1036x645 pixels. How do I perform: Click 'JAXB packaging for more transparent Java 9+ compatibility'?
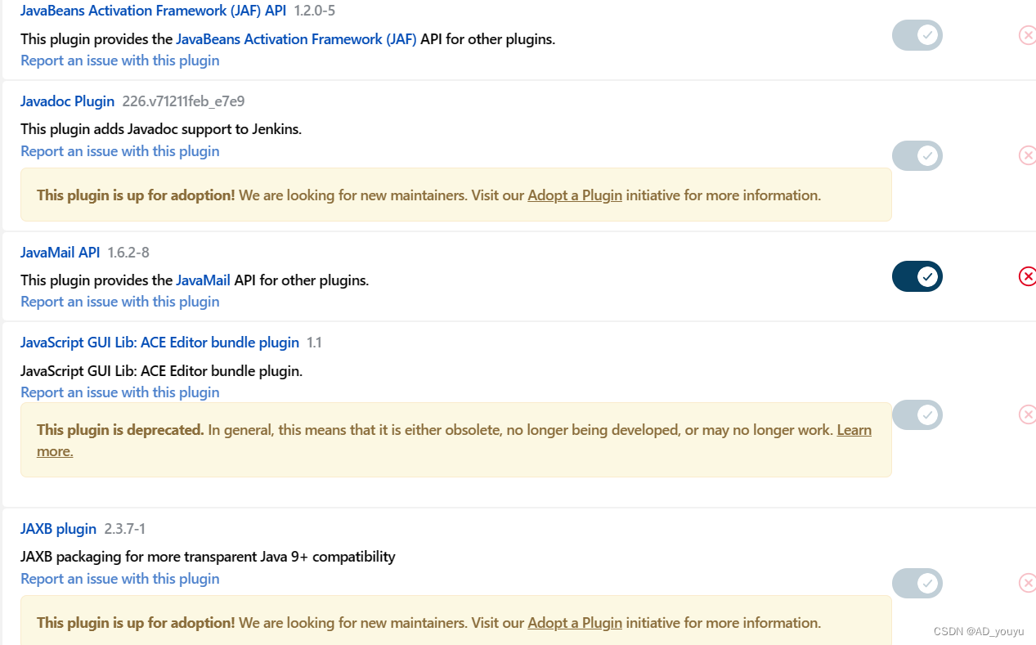tap(208, 557)
